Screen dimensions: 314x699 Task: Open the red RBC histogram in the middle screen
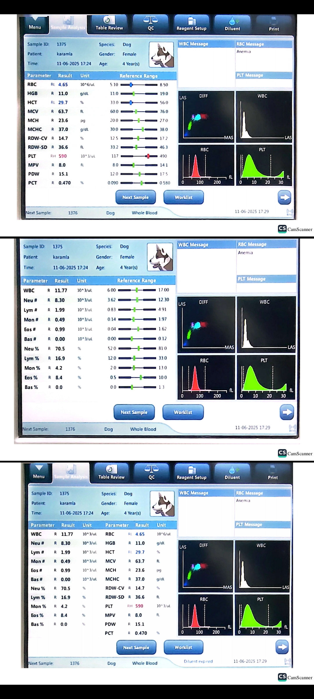tap(206, 377)
